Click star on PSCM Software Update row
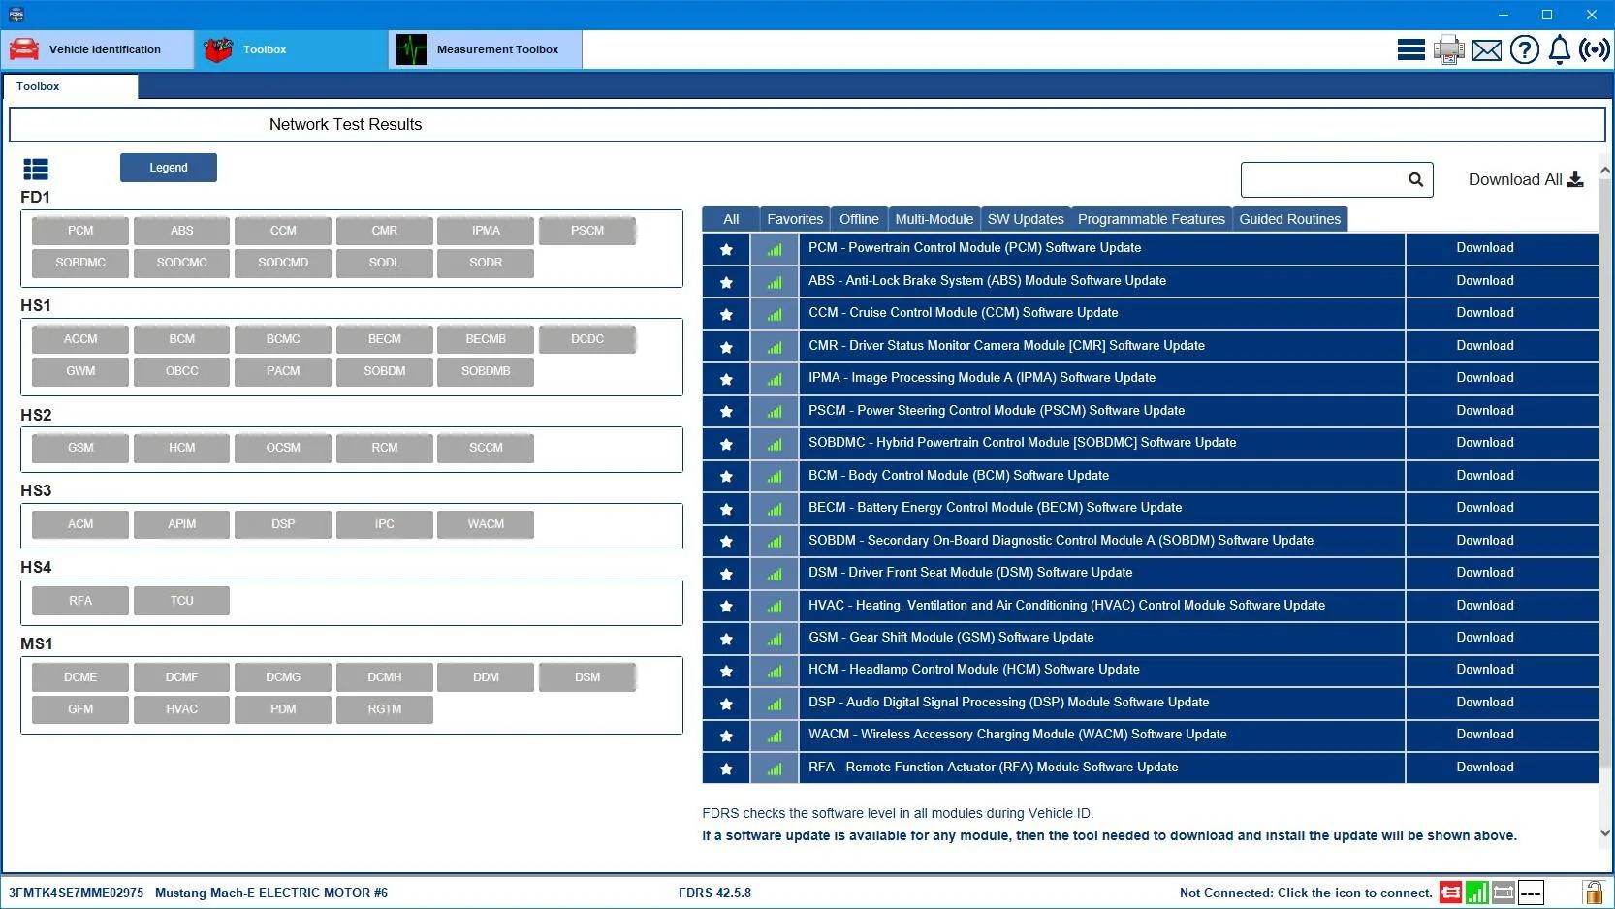The width and height of the screenshot is (1615, 909). (726, 412)
